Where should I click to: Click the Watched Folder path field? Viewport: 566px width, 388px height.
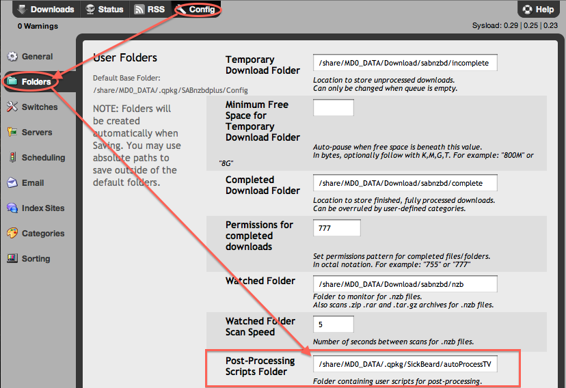tap(405, 283)
